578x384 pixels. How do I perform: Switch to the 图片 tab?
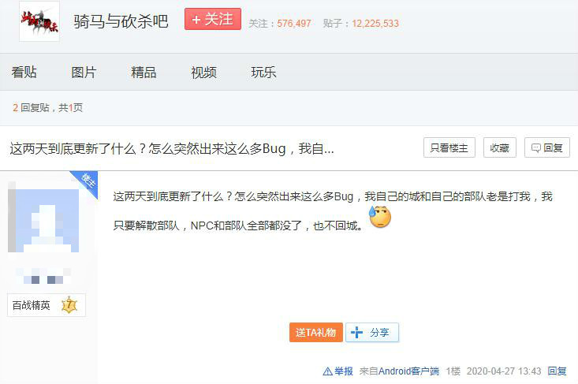pos(84,72)
